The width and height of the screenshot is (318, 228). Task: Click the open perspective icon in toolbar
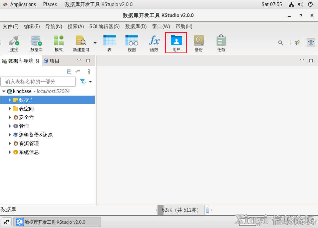tap(297, 43)
